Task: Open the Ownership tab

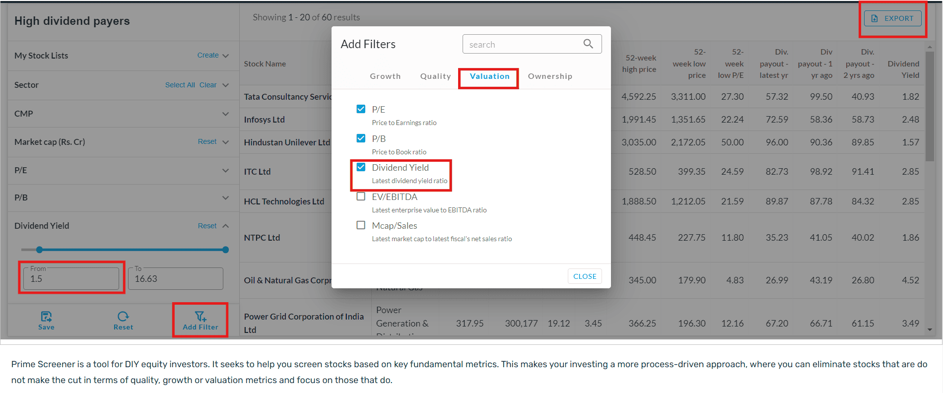Action: pos(550,76)
